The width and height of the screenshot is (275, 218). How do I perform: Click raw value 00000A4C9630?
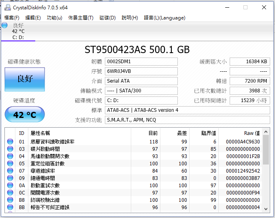tap(243, 142)
